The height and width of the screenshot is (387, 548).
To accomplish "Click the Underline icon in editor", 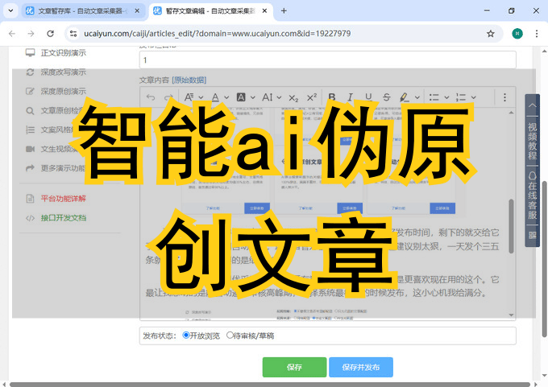I will click(x=367, y=97).
